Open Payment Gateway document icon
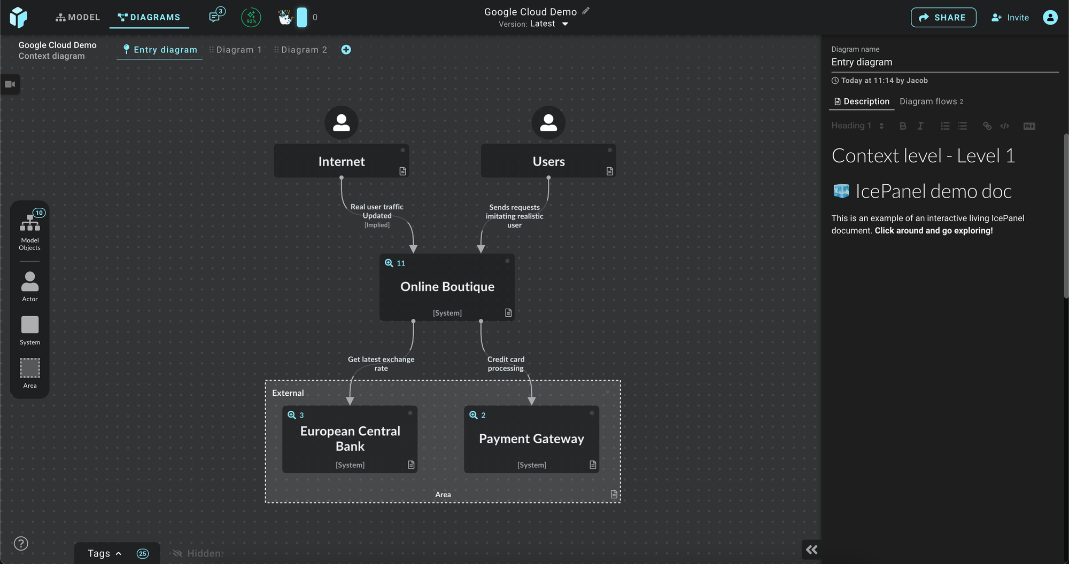1069x564 pixels. tap(593, 465)
